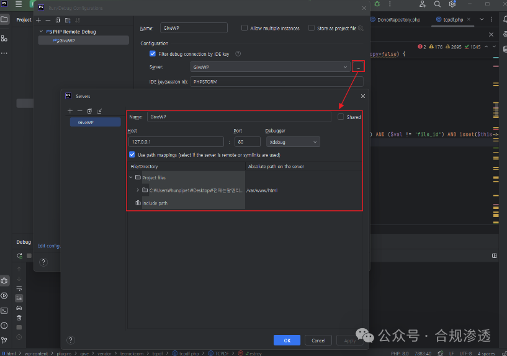
Task: Click the import icon in Servers toolbar
Action: (99, 111)
